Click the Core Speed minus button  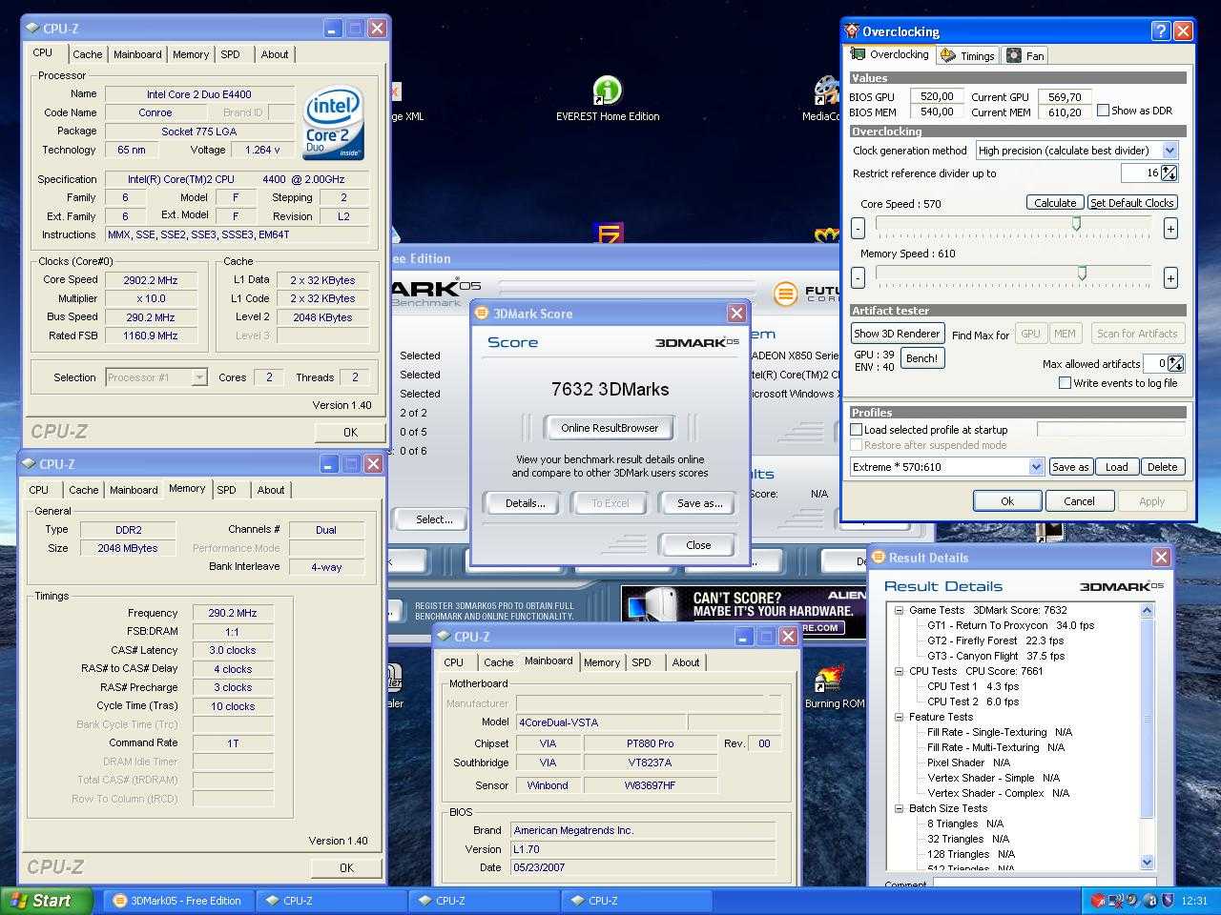point(858,229)
